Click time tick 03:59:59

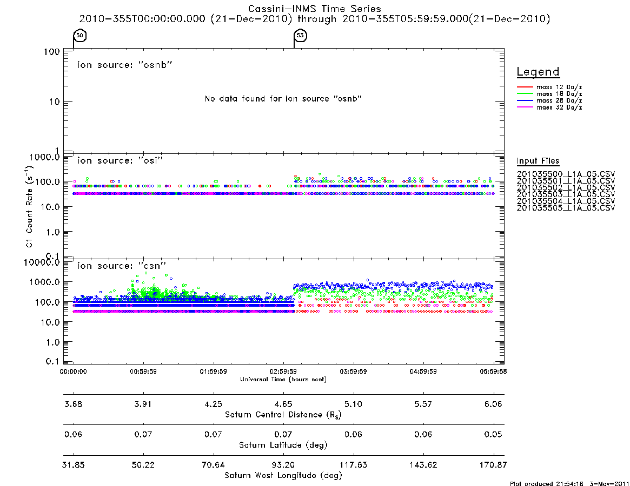click(353, 372)
